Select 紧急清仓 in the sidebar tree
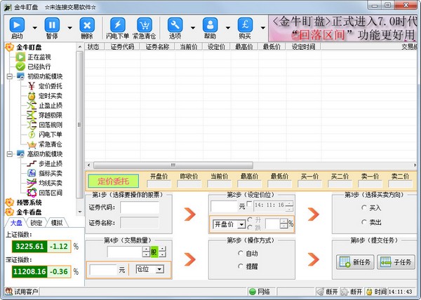This screenshot has width=421, height=300. 51,144
